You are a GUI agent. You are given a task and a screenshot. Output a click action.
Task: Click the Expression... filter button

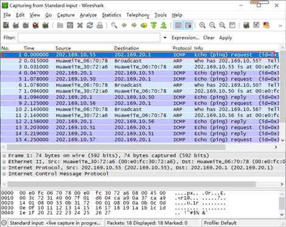point(185,38)
